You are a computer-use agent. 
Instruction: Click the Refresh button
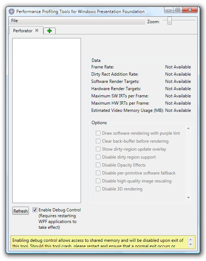click(21, 211)
